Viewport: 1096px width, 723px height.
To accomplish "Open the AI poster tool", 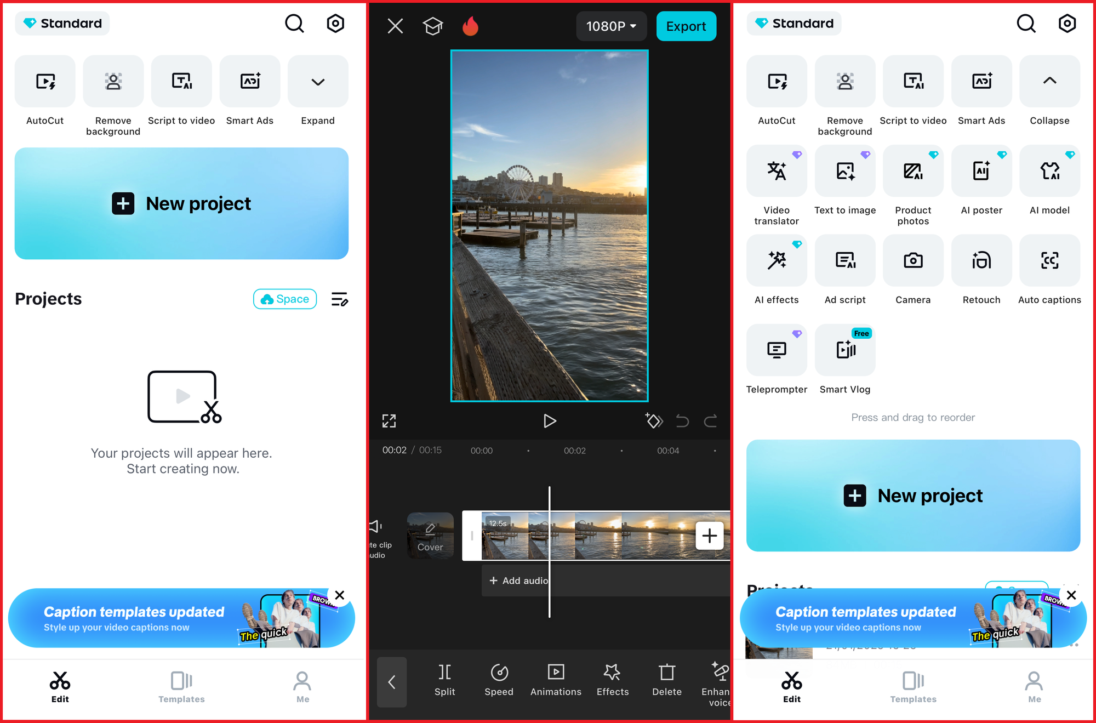I will click(981, 170).
